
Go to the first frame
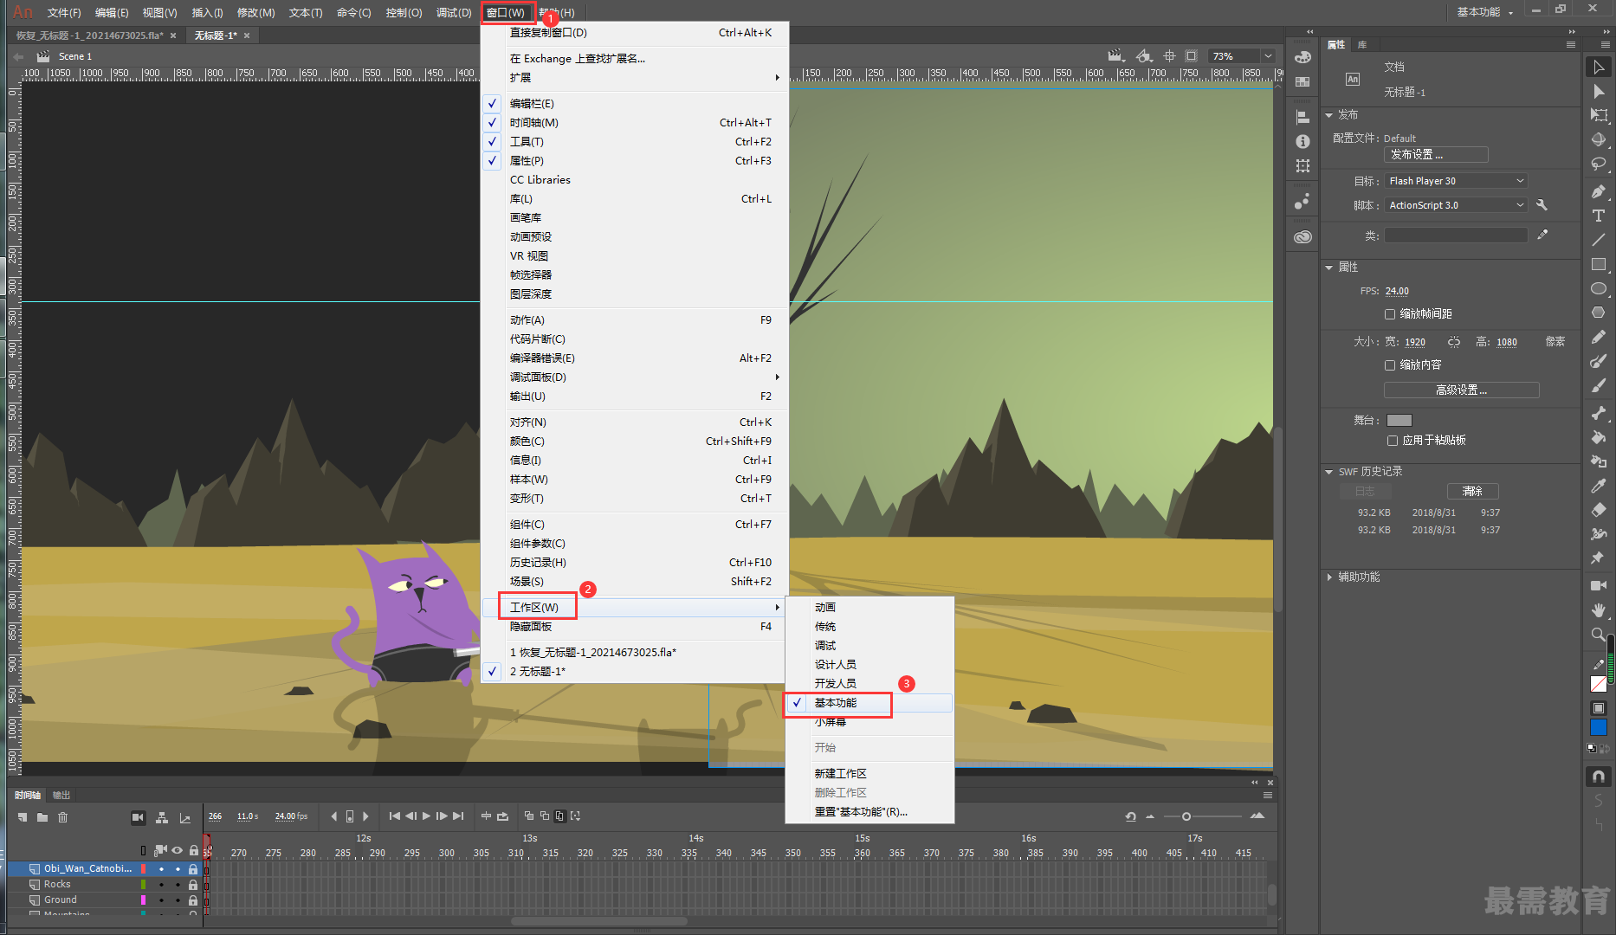395,816
